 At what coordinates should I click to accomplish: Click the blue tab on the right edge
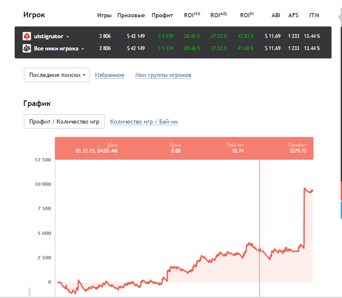[x=341, y=210]
